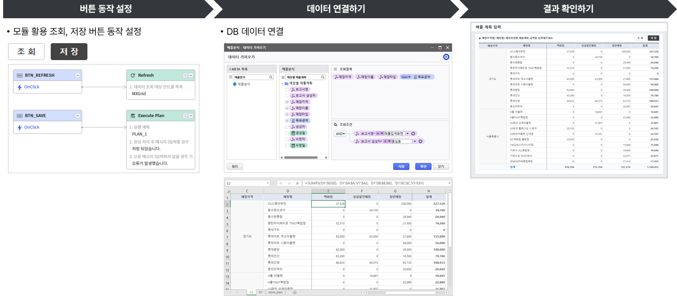Click the Refresh node circular arrow icon
The width and height of the screenshot is (677, 296).
point(132,75)
